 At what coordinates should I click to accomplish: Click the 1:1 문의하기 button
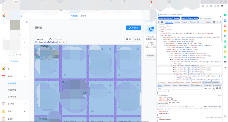151,56
